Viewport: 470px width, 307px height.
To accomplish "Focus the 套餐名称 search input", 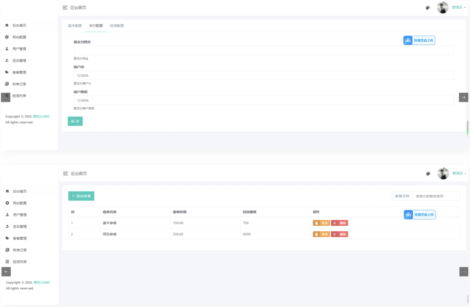I will point(436,196).
